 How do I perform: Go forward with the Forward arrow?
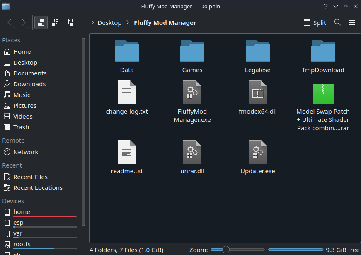(24, 22)
